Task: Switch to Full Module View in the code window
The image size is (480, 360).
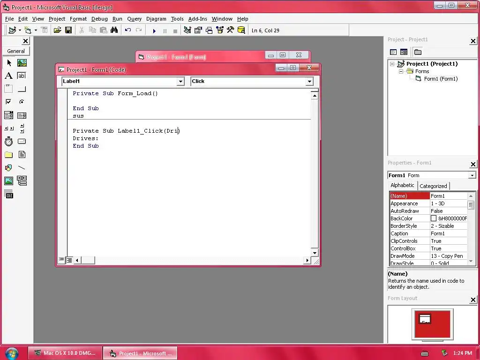Action: coord(69,260)
